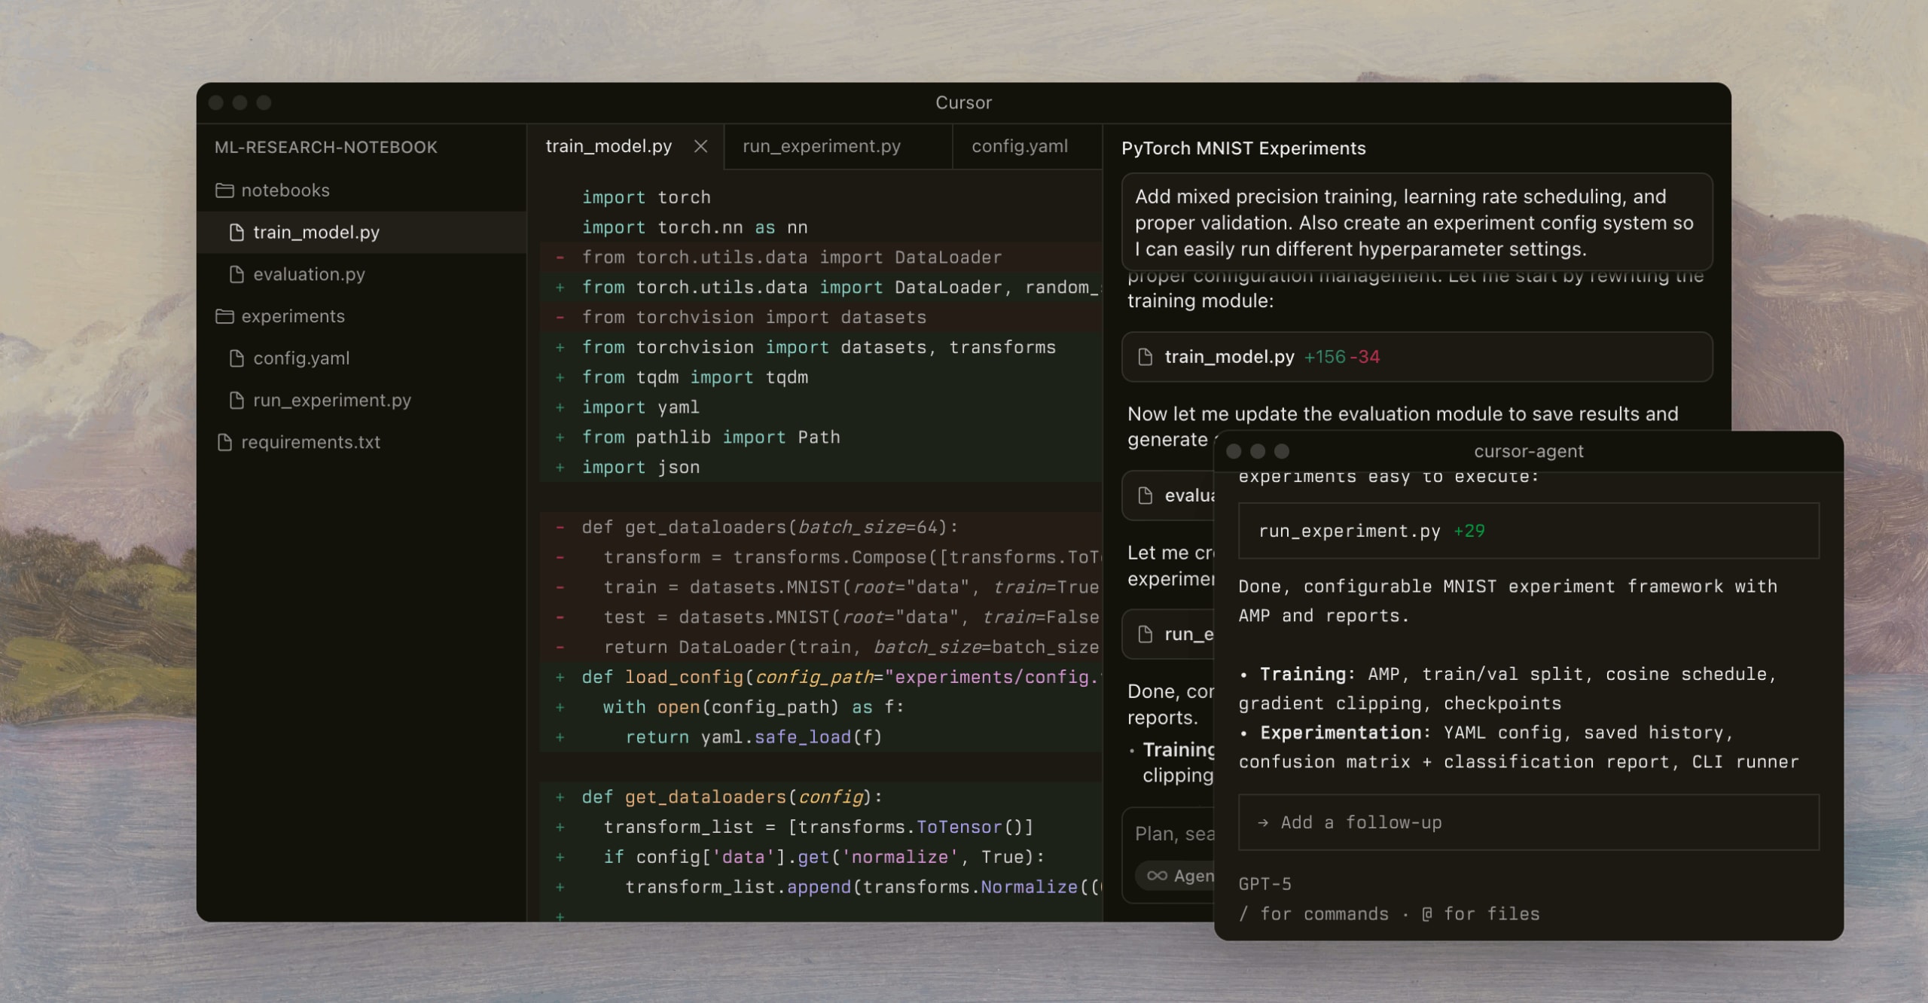1928x1003 pixels.
Task: Open evaluation.py in the file tree
Action: click(x=309, y=274)
